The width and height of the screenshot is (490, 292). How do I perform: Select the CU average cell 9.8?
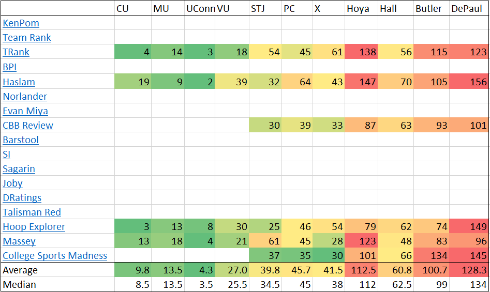[x=132, y=270]
